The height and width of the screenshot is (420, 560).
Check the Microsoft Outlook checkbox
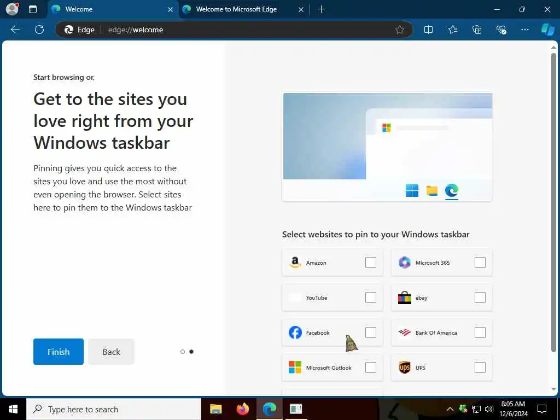(371, 367)
